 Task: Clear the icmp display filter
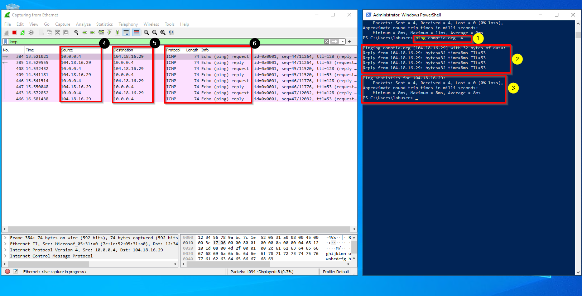click(x=327, y=41)
